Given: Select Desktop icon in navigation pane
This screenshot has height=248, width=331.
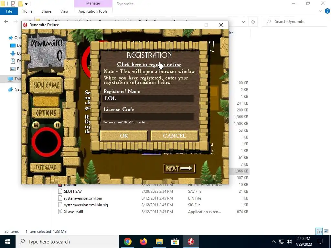Looking at the screenshot, I should pyautogui.click(x=13, y=45).
